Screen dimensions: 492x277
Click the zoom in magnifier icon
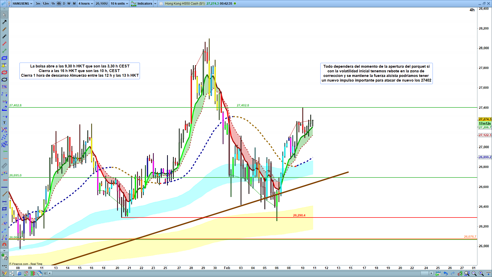click(x=481, y=273)
